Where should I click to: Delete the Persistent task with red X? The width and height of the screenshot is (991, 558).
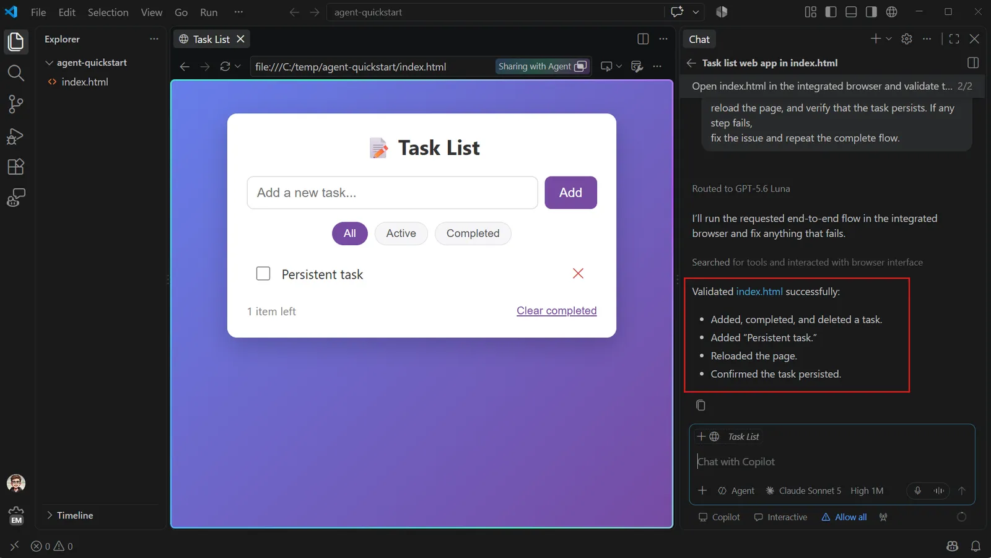578,273
